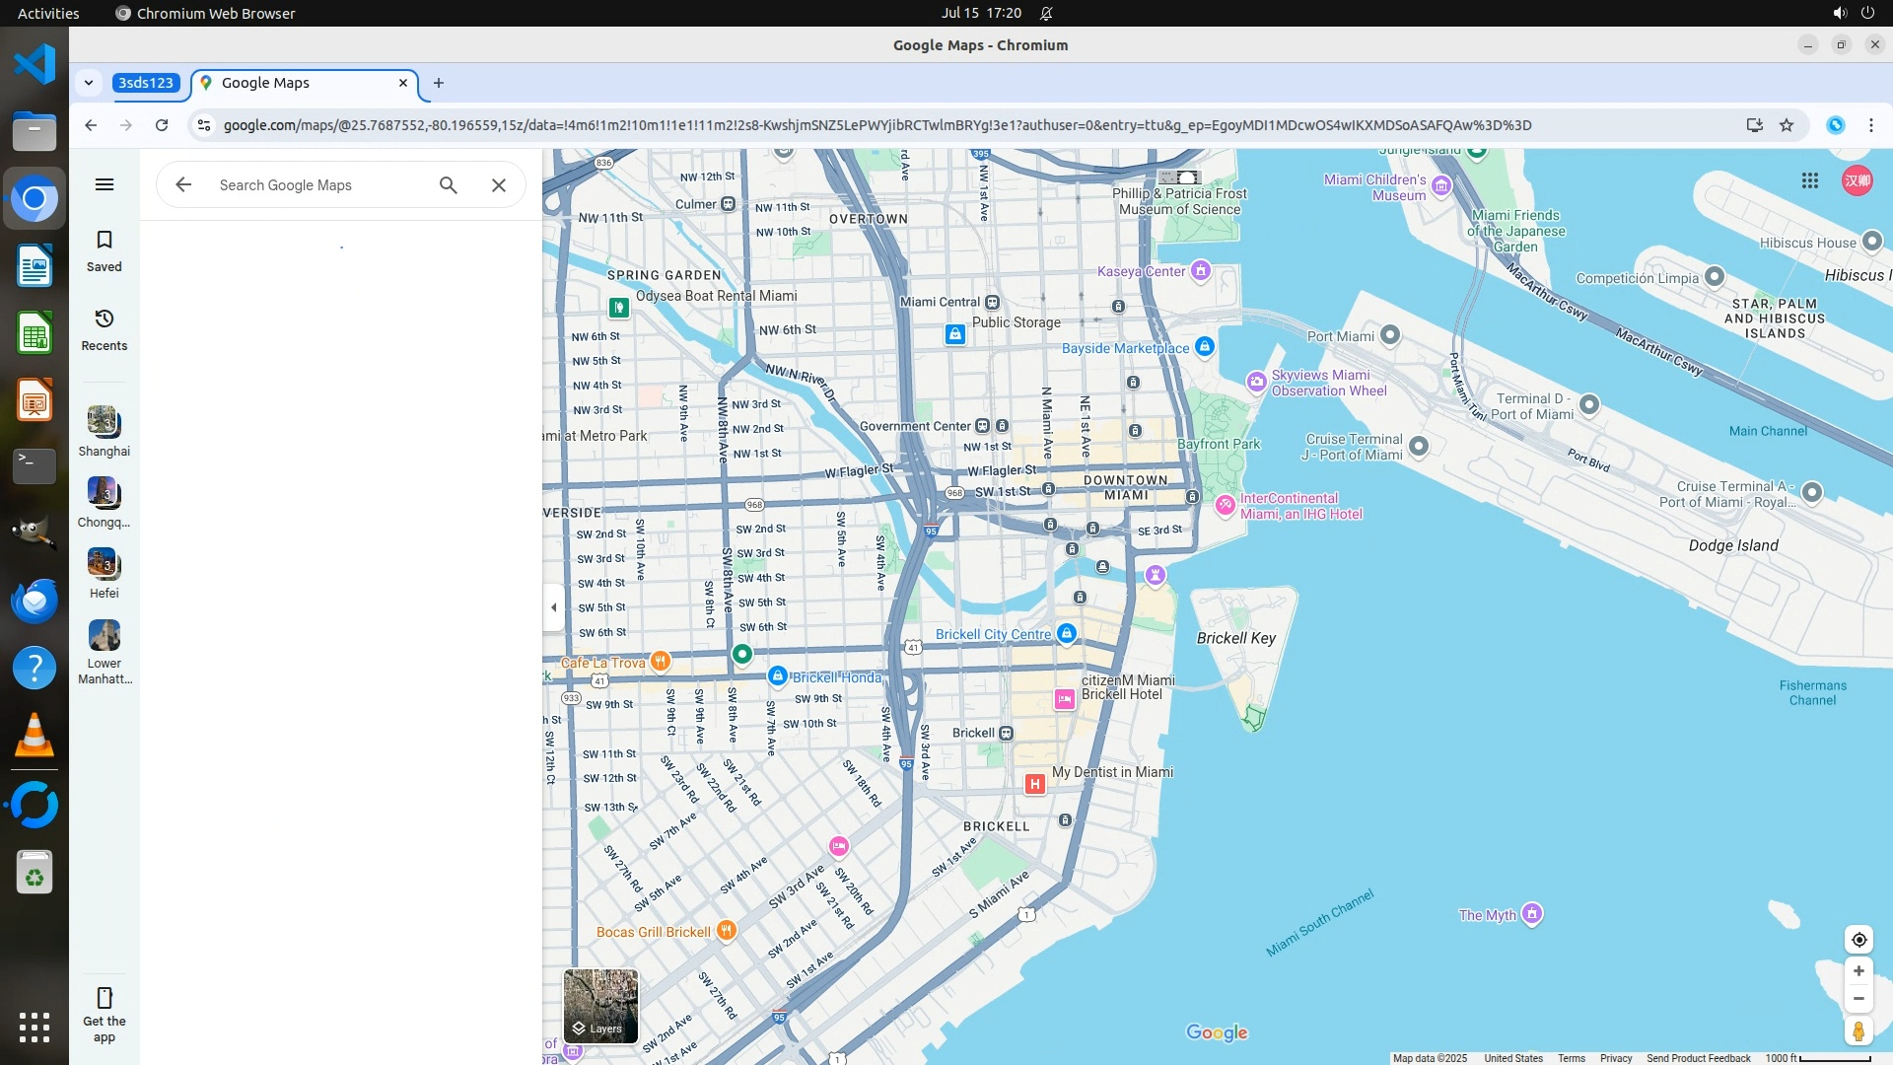Clear the search with the X icon
The width and height of the screenshot is (1893, 1065).
[499, 185]
